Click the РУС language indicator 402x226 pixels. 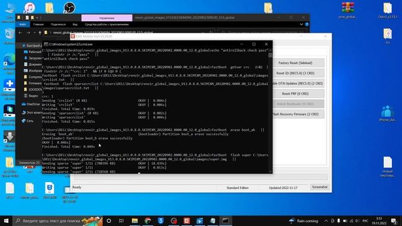(x=366, y=221)
